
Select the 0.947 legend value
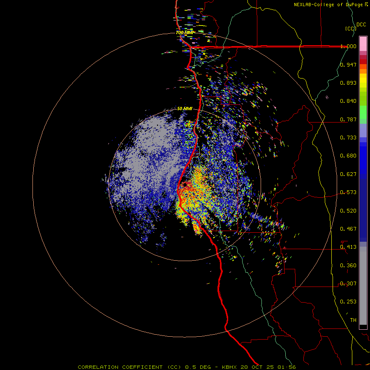(x=348, y=65)
